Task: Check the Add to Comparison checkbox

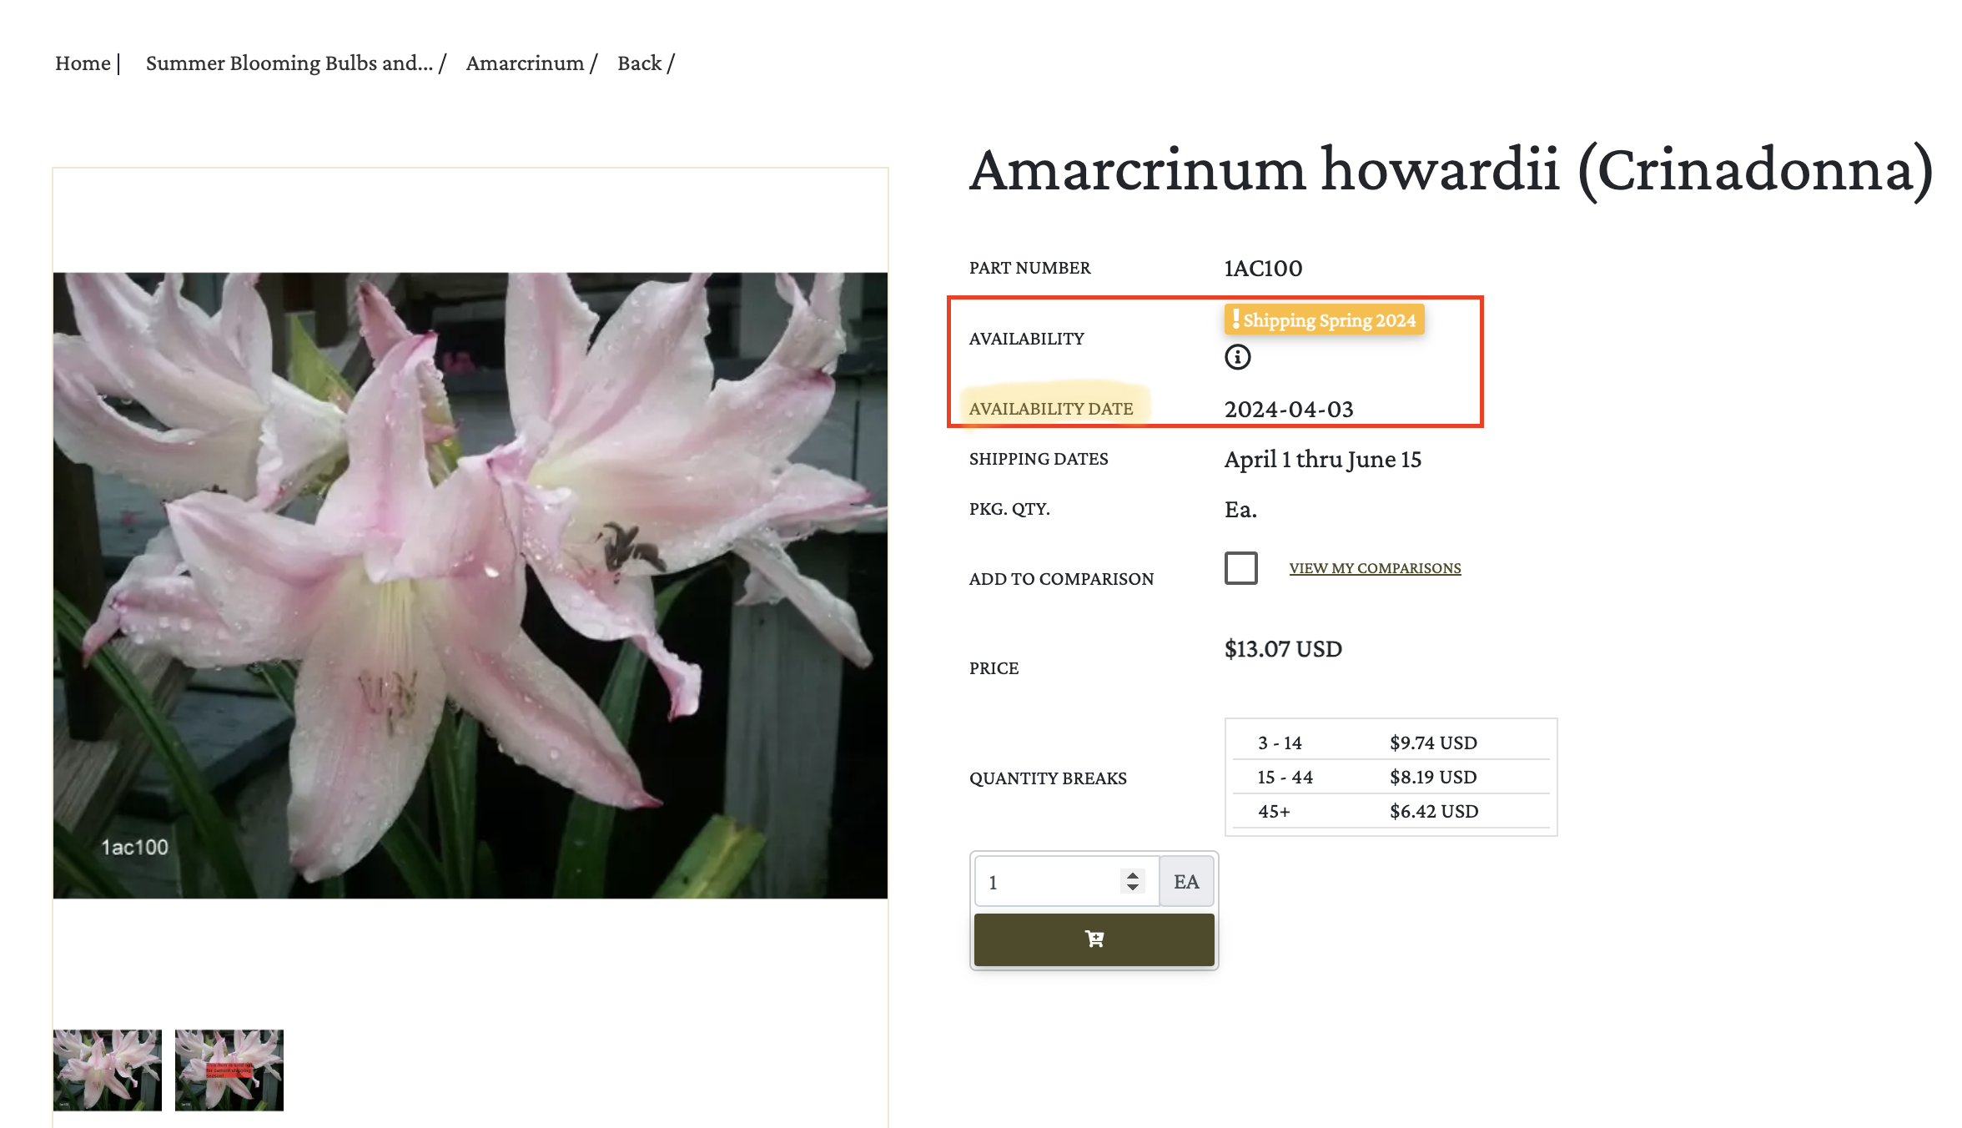Action: (x=1240, y=568)
